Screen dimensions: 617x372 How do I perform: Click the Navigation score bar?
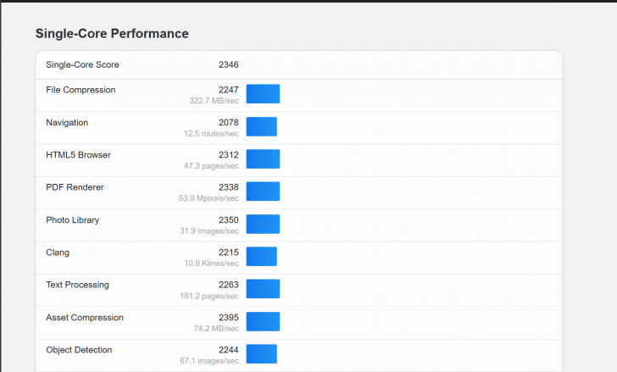(x=261, y=126)
